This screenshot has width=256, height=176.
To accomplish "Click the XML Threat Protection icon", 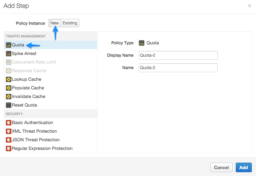I will point(9,131).
